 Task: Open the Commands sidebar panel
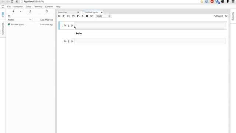3,29
